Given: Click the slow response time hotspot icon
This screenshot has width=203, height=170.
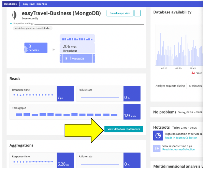Looking at the screenshot, I should (x=157, y=148).
